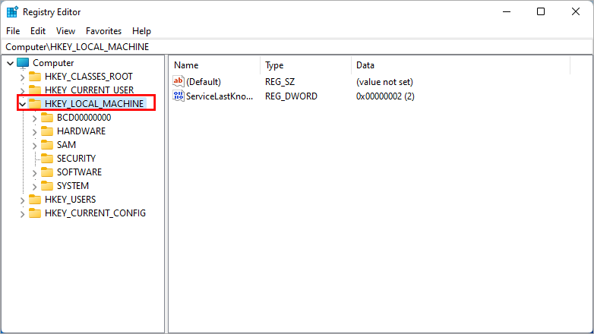Click the Registry Editor app icon in title bar
The height and width of the screenshot is (334, 594).
(x=12, y=11)
